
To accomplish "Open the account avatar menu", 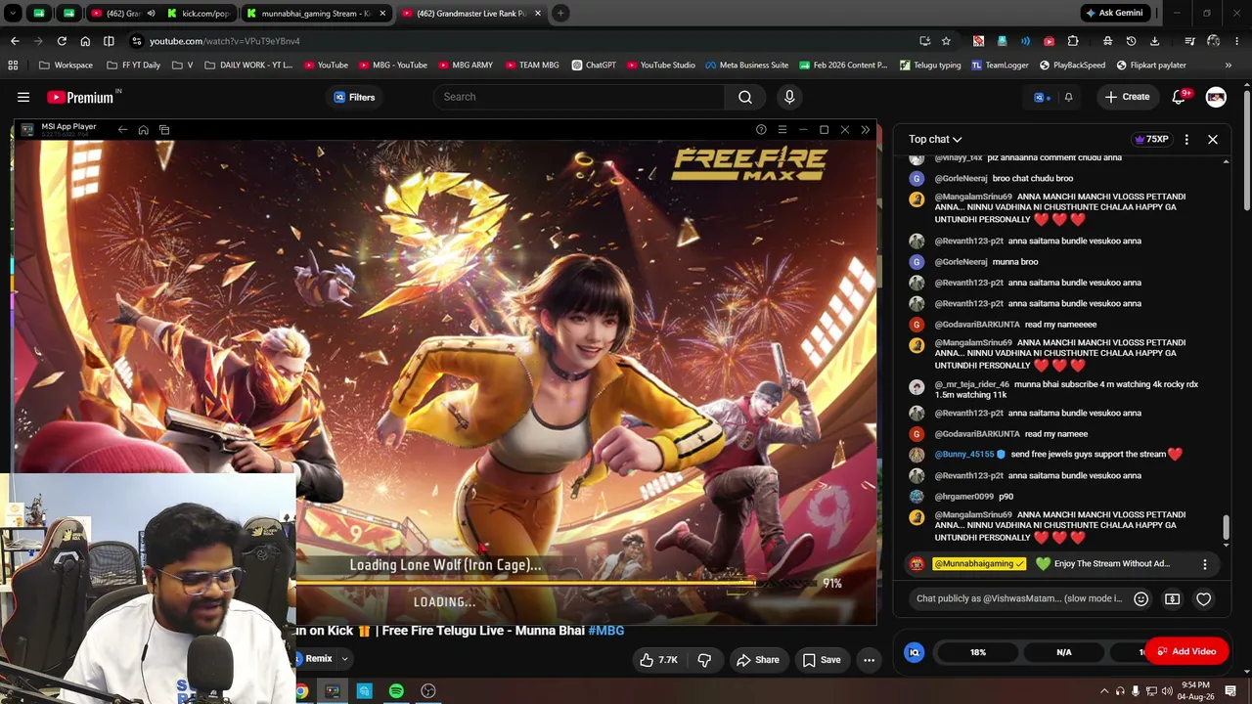I will (1216, 97).
